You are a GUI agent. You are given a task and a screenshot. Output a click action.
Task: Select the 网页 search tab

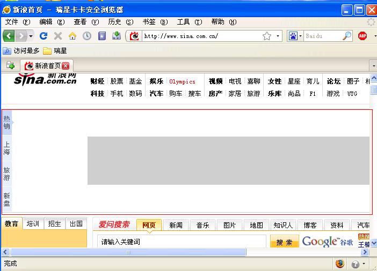click(149, 225)
